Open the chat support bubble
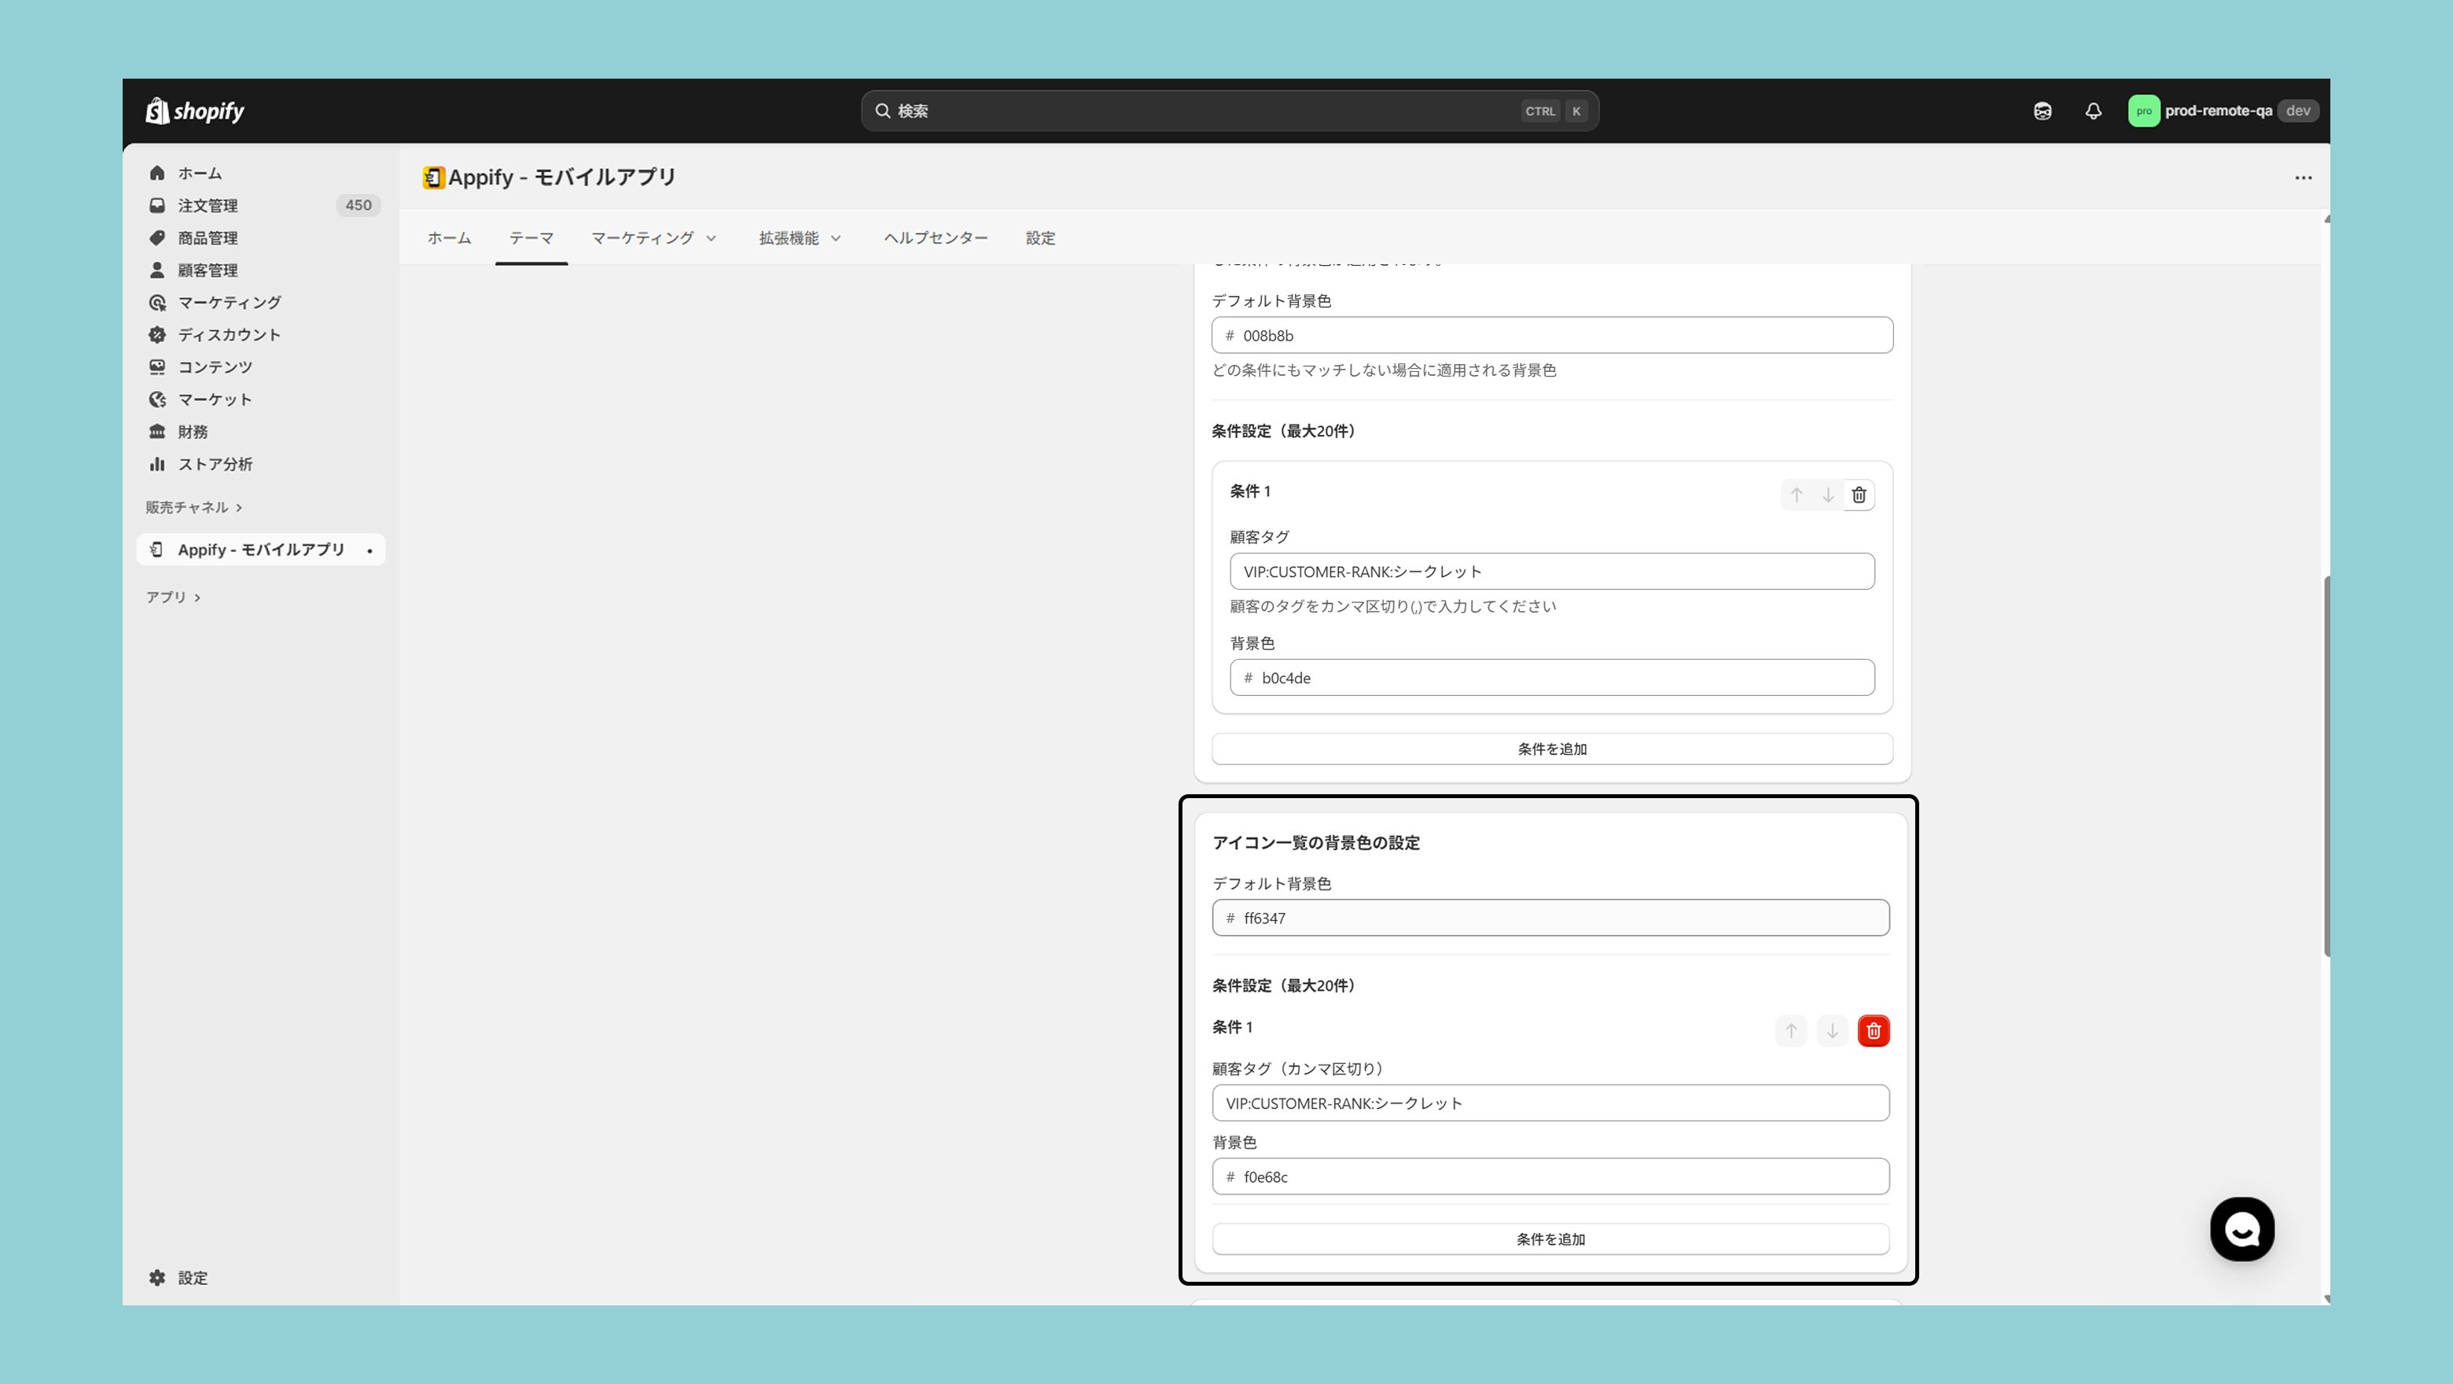2453x1384 pixels. pos(2241,1229)
